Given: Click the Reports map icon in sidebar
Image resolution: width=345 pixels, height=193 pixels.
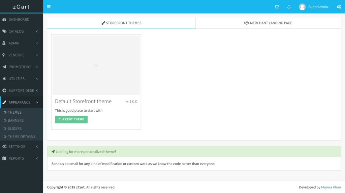Looking at the screenshot, I should [x=4, y=158].
